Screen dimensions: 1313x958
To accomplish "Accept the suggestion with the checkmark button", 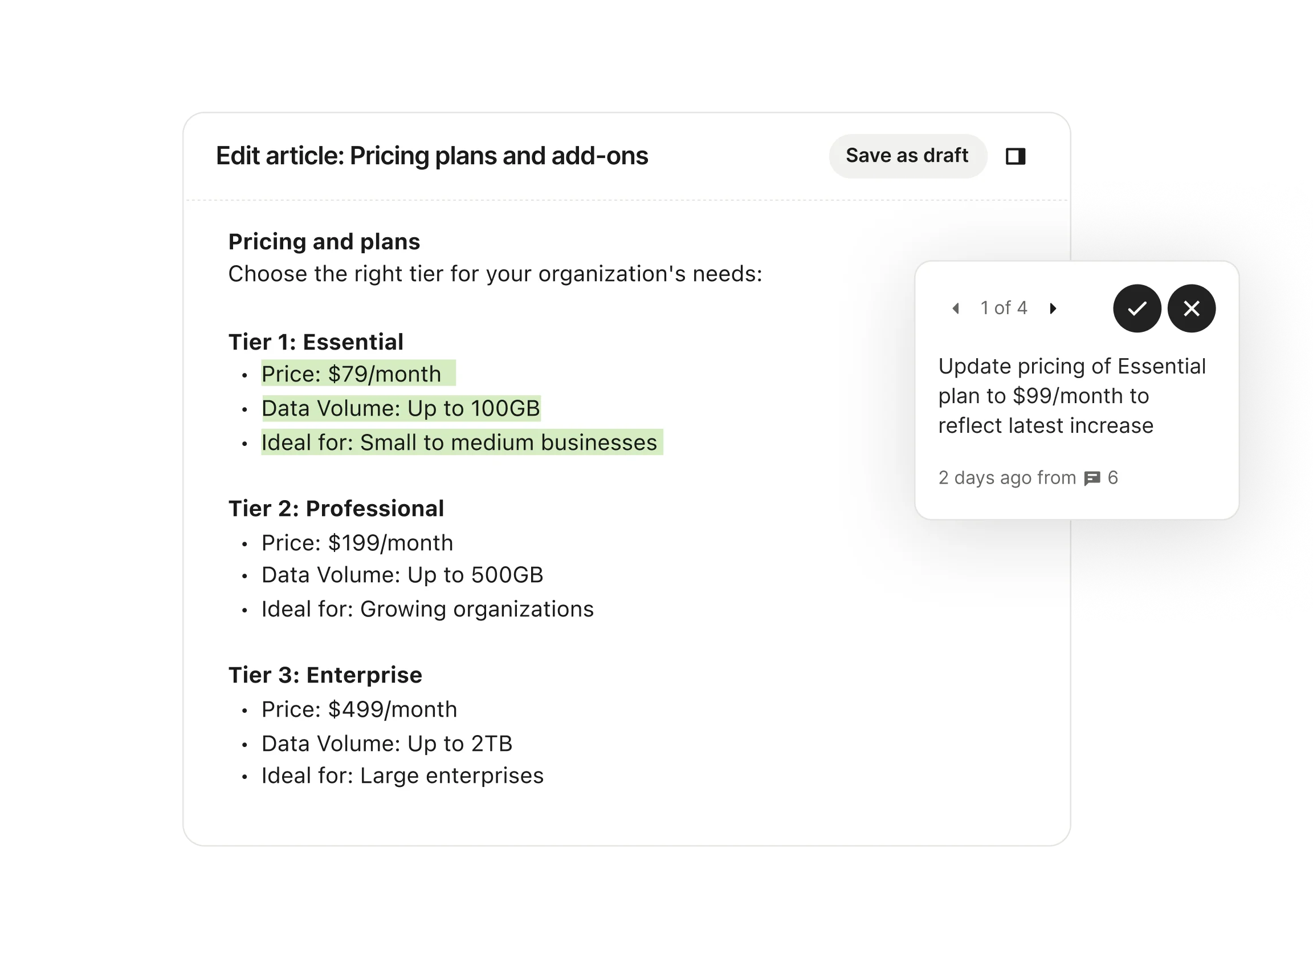I will click(1136, 308).
